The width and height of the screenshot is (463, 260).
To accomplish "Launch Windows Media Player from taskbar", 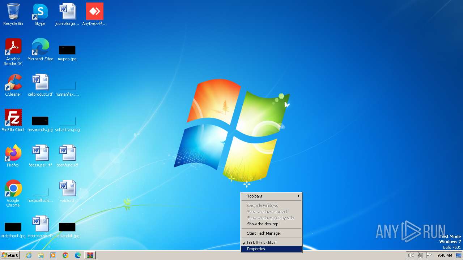I will tap(53, 255).
